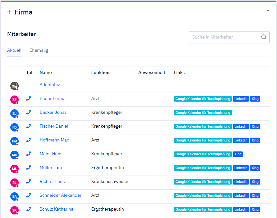Screen dimensions: 277x218
Task: Click the Funktion column header
Action: [x=100, y=73]
